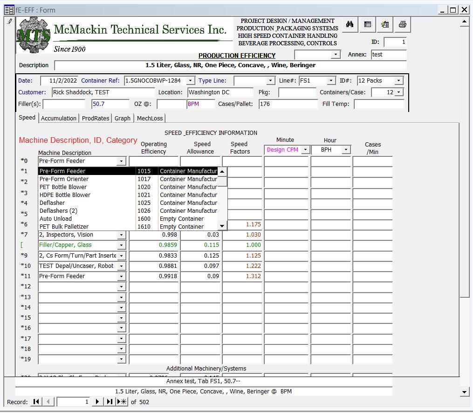This screenshot has height=413, width=473.
Task: Expand the Line# FS1 dropdown
Action: tap(331, 81)
